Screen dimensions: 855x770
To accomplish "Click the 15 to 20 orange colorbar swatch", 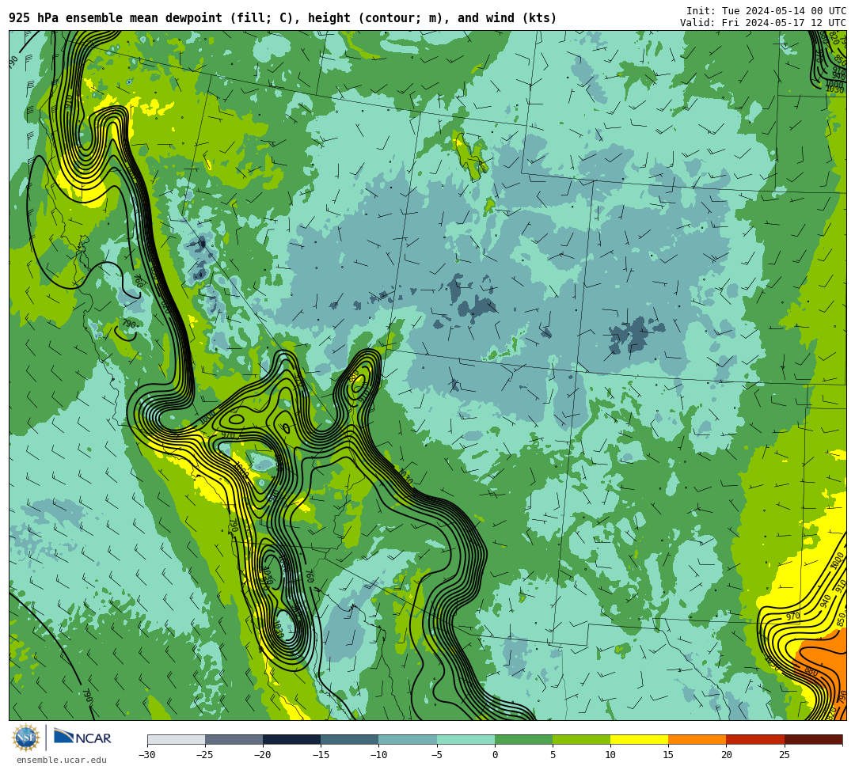I will pos(697,739).
